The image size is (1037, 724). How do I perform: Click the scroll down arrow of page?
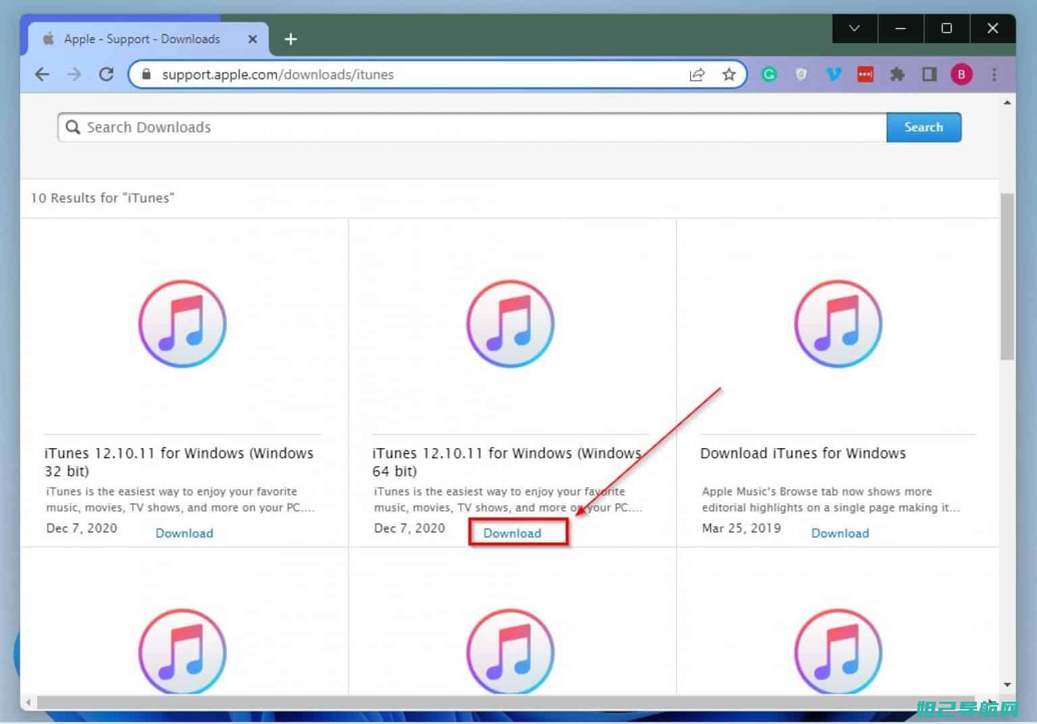tap(1007, 685)
